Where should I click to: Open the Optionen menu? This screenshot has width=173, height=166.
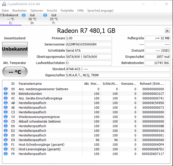click(x=37, y=11)
